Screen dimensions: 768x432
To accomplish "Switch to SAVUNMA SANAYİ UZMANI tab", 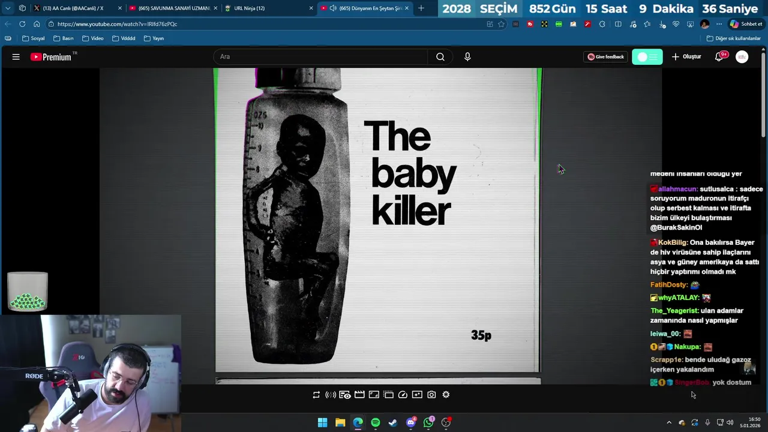I will pyautogui.click(x=174, y=8).
